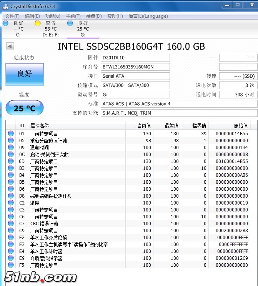Open the 功能(u) menu

[53, 16]
